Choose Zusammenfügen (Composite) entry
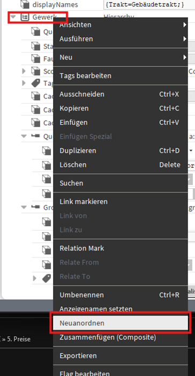Image resolution: width=195 pixels, height=376 pixels. point(120,337)
